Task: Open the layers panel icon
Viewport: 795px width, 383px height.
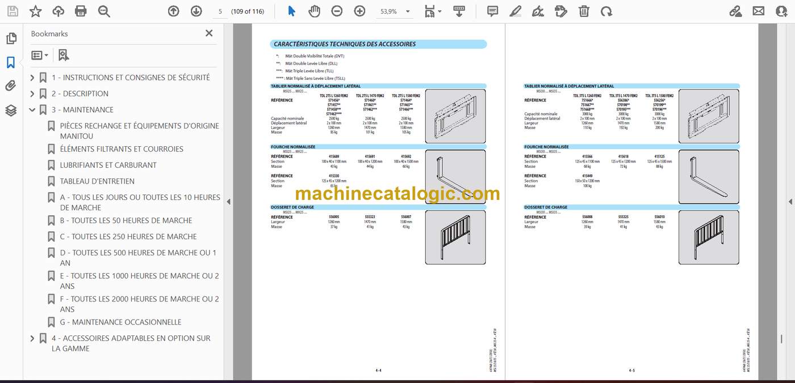Action: click(11, 110)
